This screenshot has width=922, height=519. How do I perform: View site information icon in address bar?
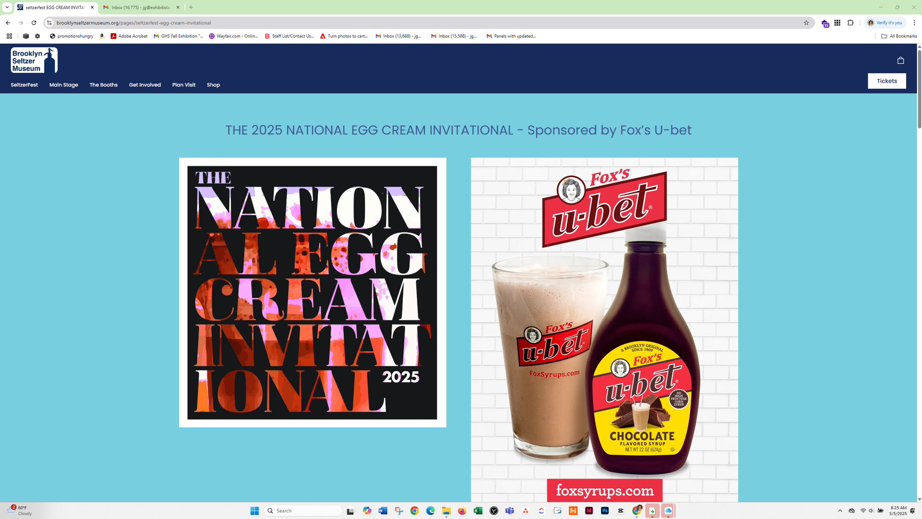(49, 23)
